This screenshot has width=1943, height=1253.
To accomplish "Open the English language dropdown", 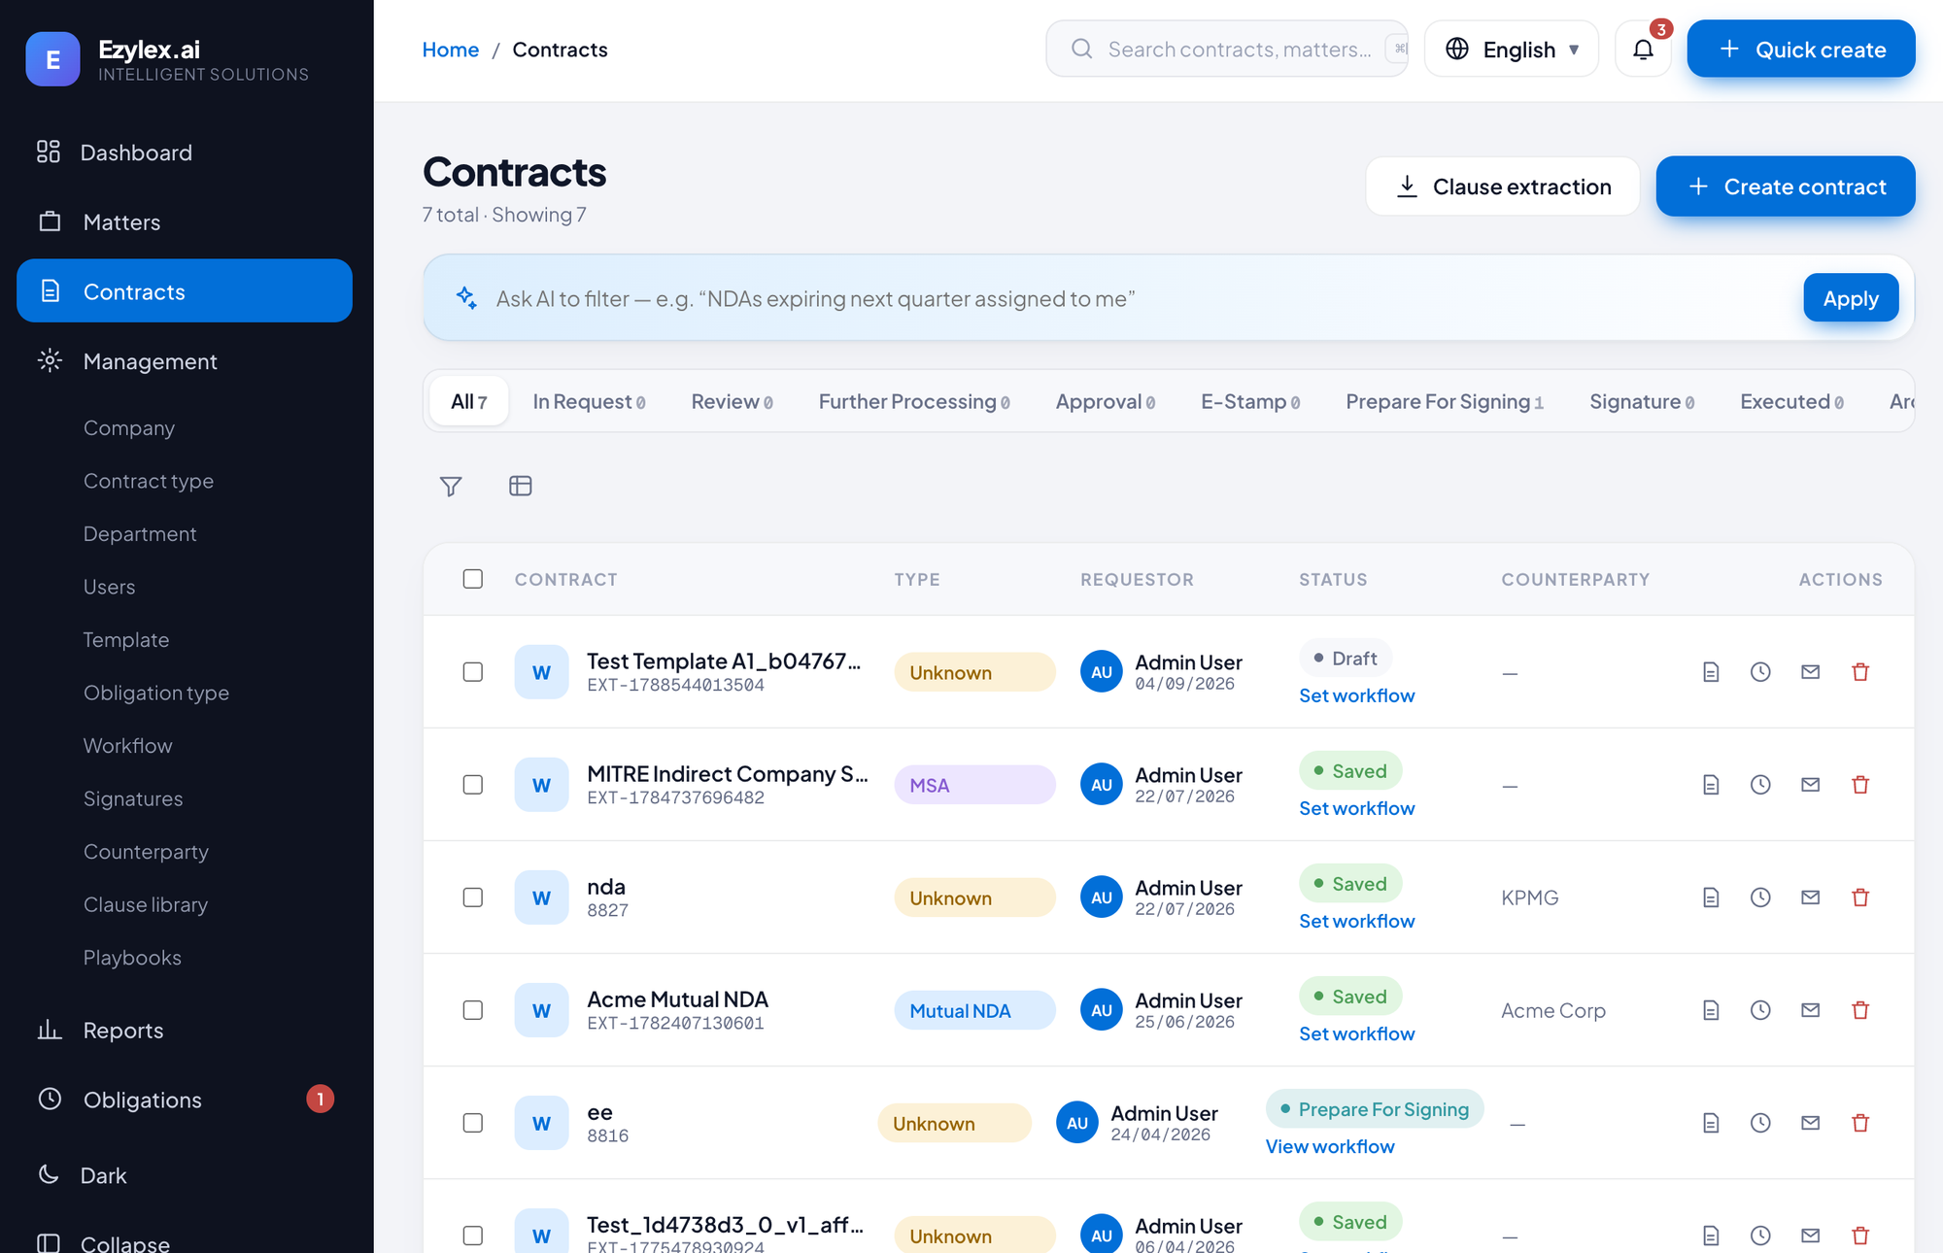I will tap(1512, 50).
